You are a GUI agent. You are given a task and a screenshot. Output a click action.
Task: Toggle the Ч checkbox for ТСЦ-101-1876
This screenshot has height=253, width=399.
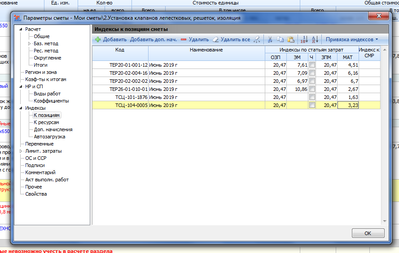pyautogui.click(x=312, y=97)
